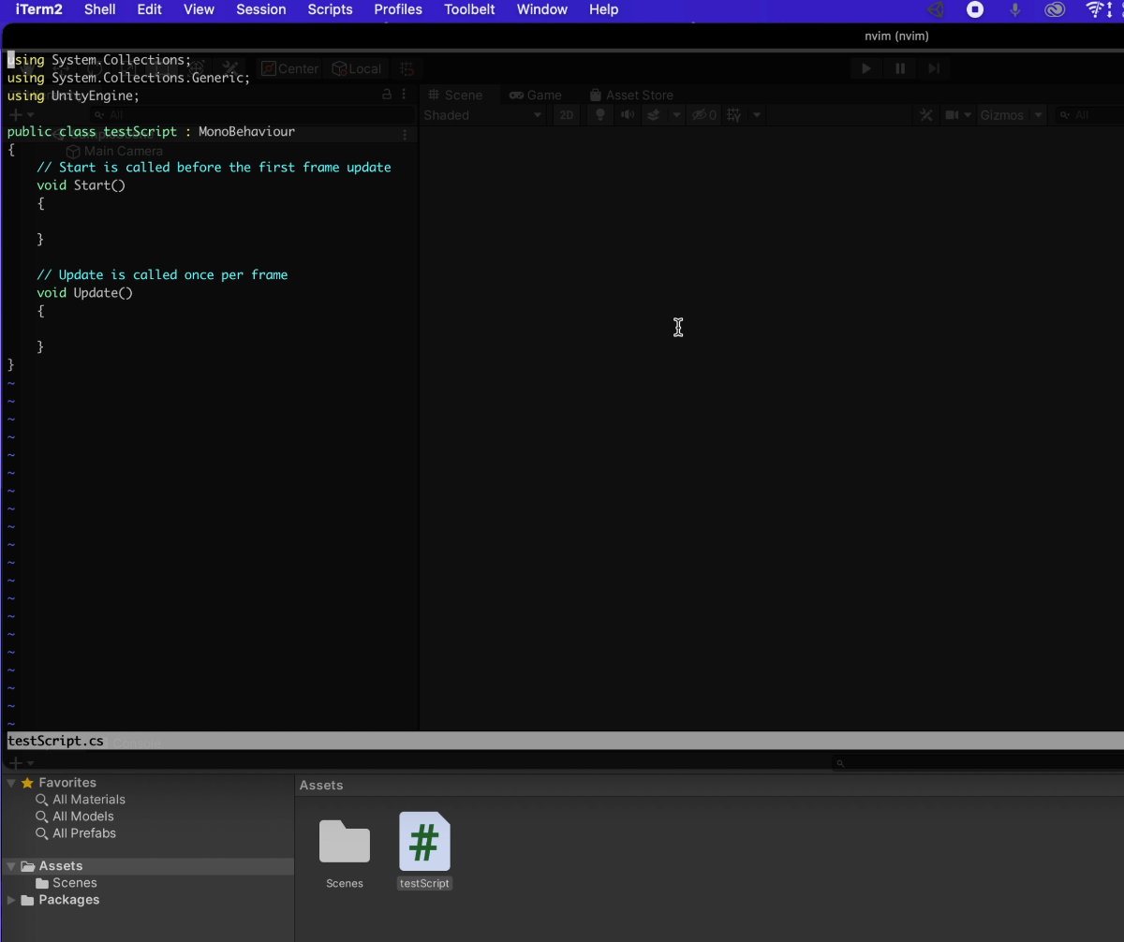
Task: Click the Assets breadcrumb path label
Action: click(x=321, y=786)
